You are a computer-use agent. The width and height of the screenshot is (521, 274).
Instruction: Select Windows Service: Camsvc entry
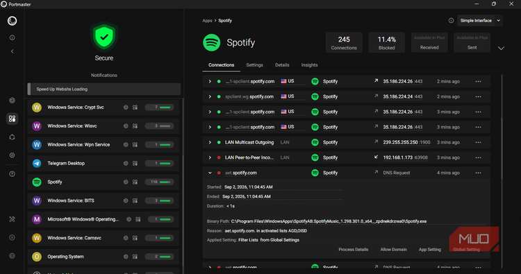point(104,238)
